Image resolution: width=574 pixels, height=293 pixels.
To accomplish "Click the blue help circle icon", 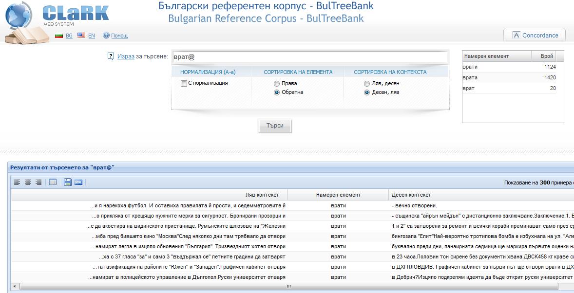I will point(106,35).
